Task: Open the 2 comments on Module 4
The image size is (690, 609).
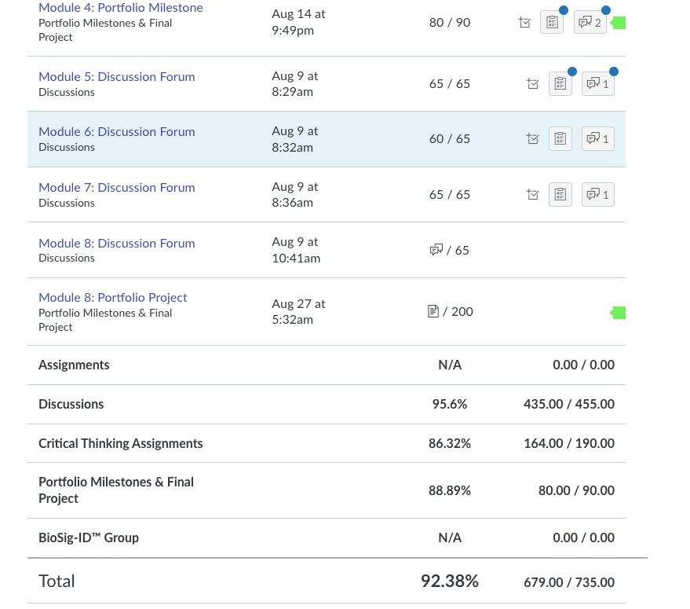Action: 590,23
